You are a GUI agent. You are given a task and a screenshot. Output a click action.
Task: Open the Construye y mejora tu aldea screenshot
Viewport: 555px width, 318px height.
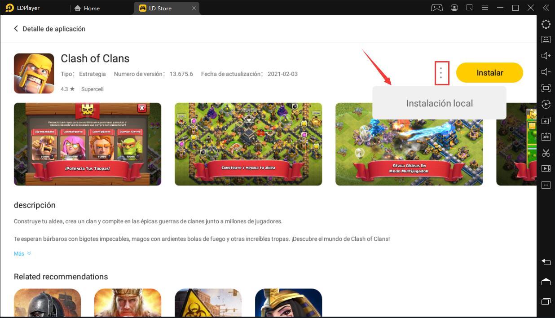[248, 144]
